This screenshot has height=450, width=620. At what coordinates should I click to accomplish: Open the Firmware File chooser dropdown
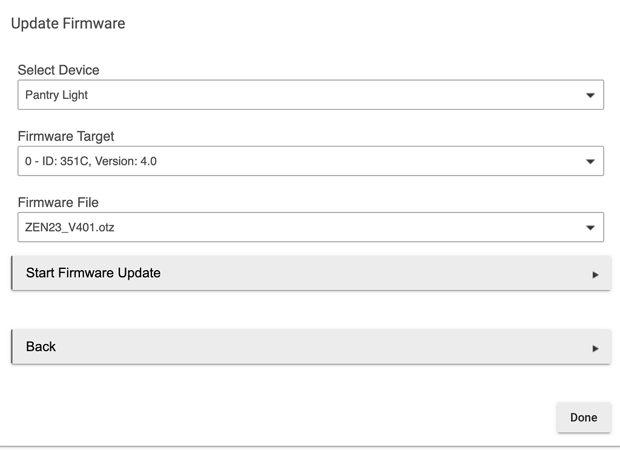[x=310, y=227]
